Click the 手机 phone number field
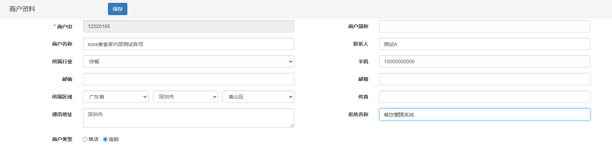 (x=484, y=61)
